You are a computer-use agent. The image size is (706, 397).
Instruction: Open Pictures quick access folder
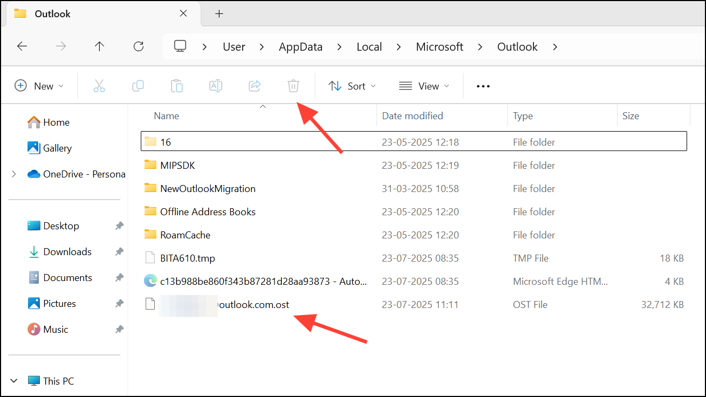tap(52, 303)
